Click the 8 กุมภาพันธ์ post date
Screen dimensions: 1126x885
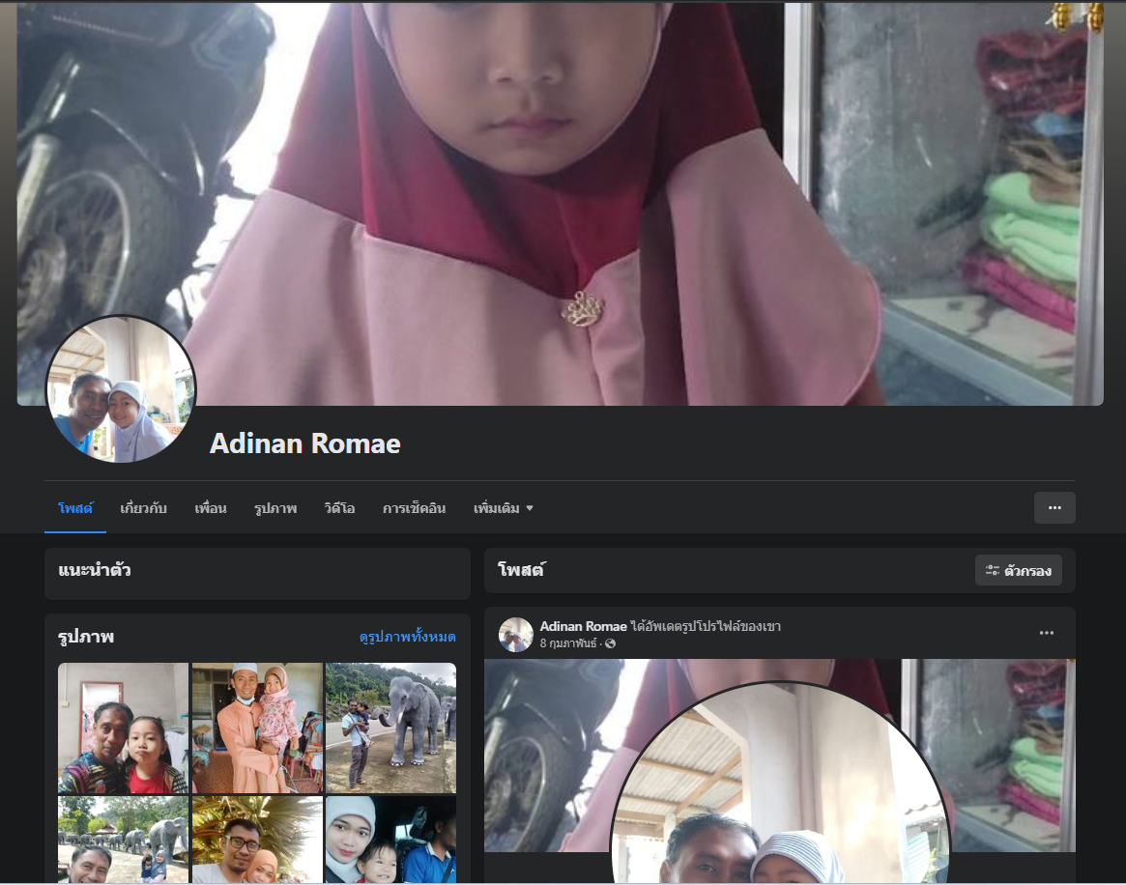(x=568, y=643)
